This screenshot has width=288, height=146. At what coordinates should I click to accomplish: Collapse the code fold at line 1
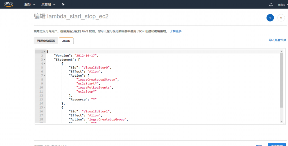coord(44,52)
